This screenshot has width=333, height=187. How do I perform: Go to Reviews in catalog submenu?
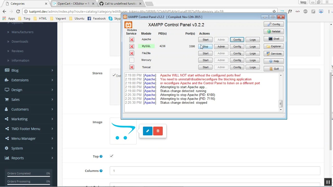tap(17, 51)
